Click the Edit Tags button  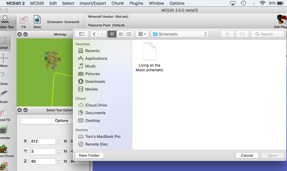pyautogui.click(x=242, y=34)
